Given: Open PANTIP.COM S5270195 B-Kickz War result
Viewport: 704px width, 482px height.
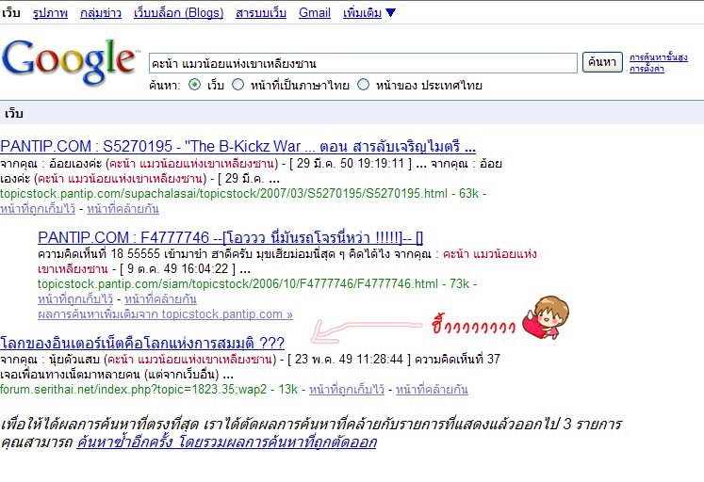Looking at the screenshot, I should point(237,146).
